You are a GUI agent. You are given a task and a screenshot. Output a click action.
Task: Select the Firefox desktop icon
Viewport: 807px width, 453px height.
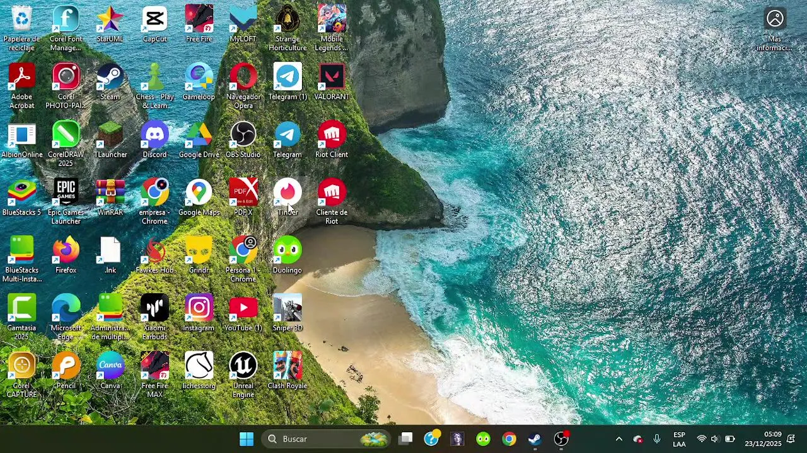coord(66,256)
